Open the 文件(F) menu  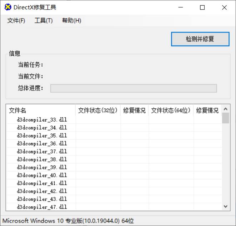(x=16, y=21)
